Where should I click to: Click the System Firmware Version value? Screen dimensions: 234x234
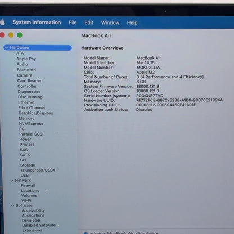coord(148,86)
